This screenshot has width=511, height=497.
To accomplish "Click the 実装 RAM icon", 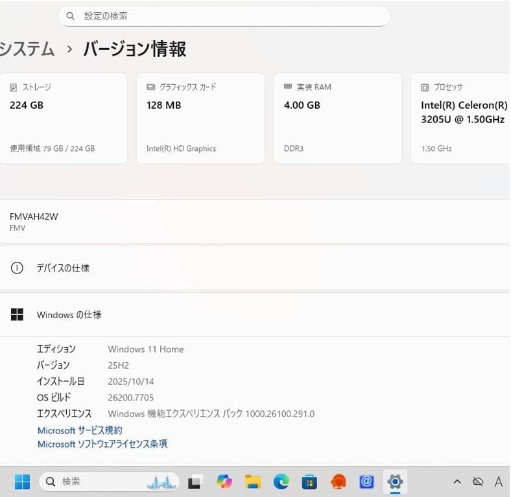I will 288,87.
